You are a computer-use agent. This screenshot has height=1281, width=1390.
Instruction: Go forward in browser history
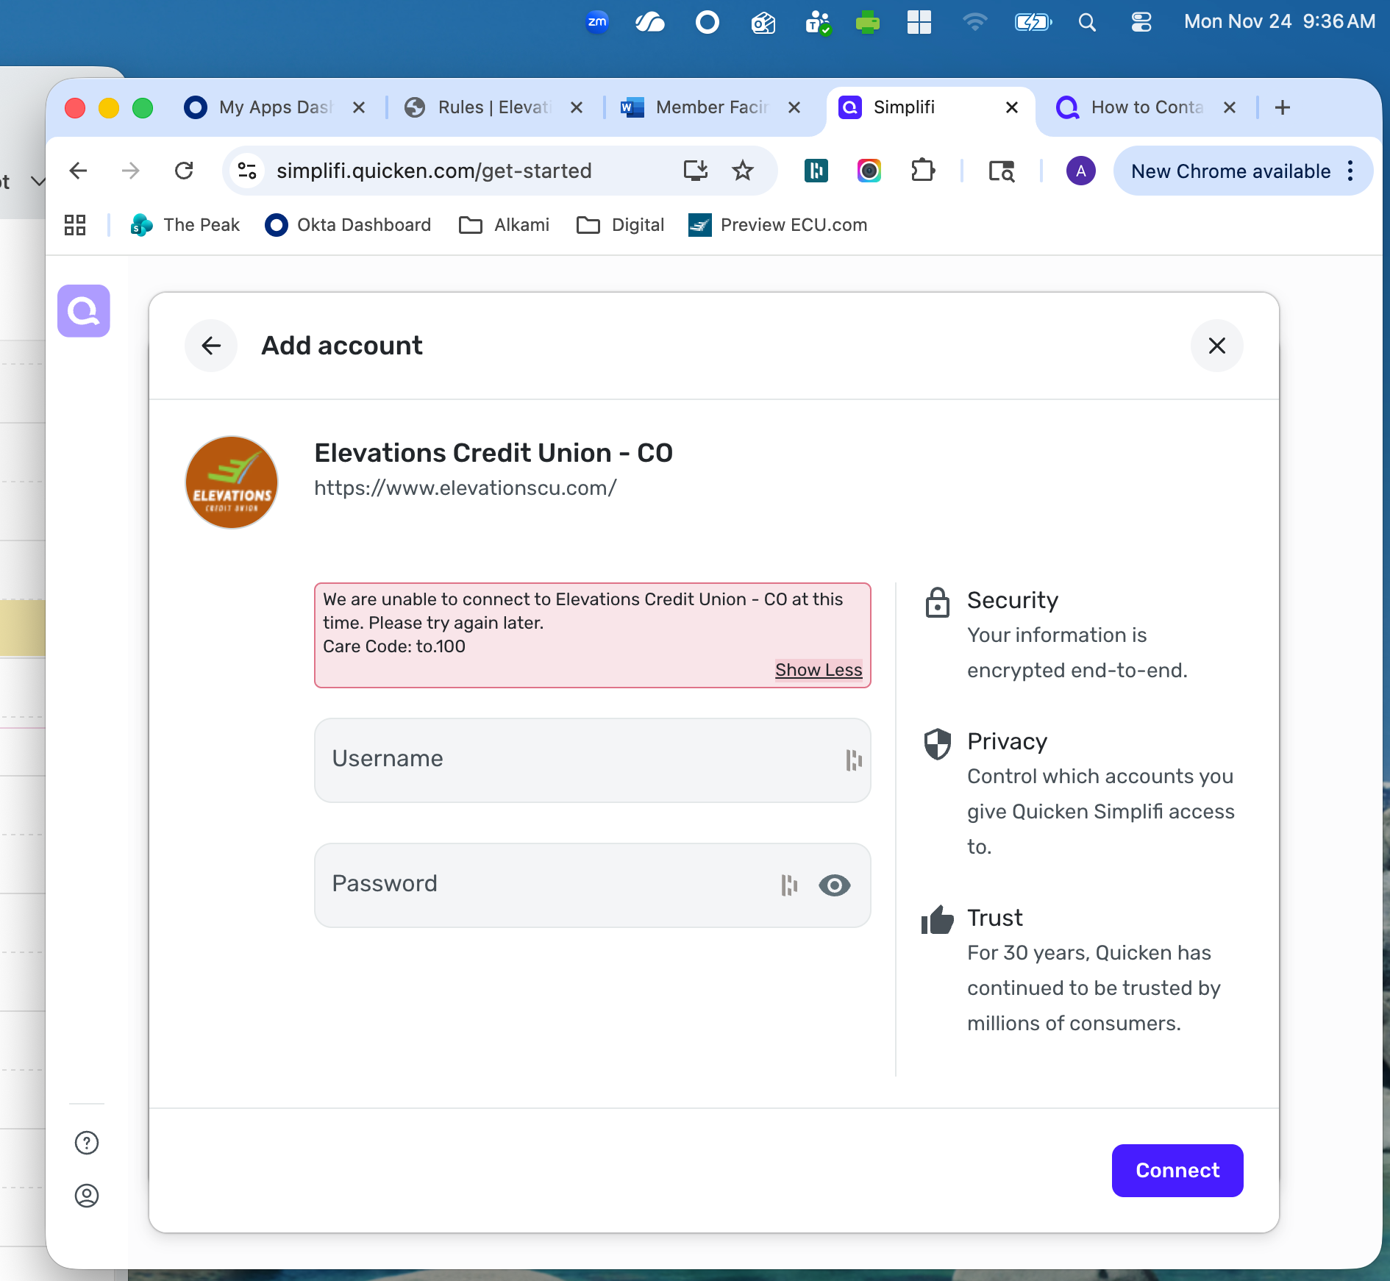tap(130, 171)
